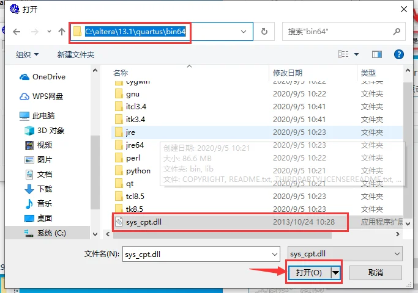The image size is (418, 293).
Task: Click the forward arrow navigation button
Action: tap(35, 32)
